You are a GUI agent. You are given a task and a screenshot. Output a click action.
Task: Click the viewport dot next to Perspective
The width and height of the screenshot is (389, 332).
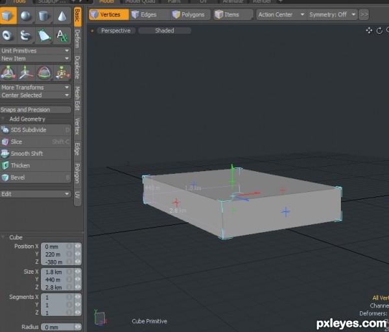tap(92, 30)
